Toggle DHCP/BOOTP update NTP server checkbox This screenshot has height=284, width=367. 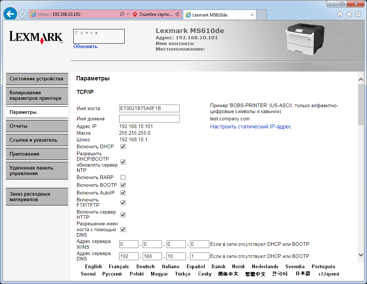[x=123, y=162]
